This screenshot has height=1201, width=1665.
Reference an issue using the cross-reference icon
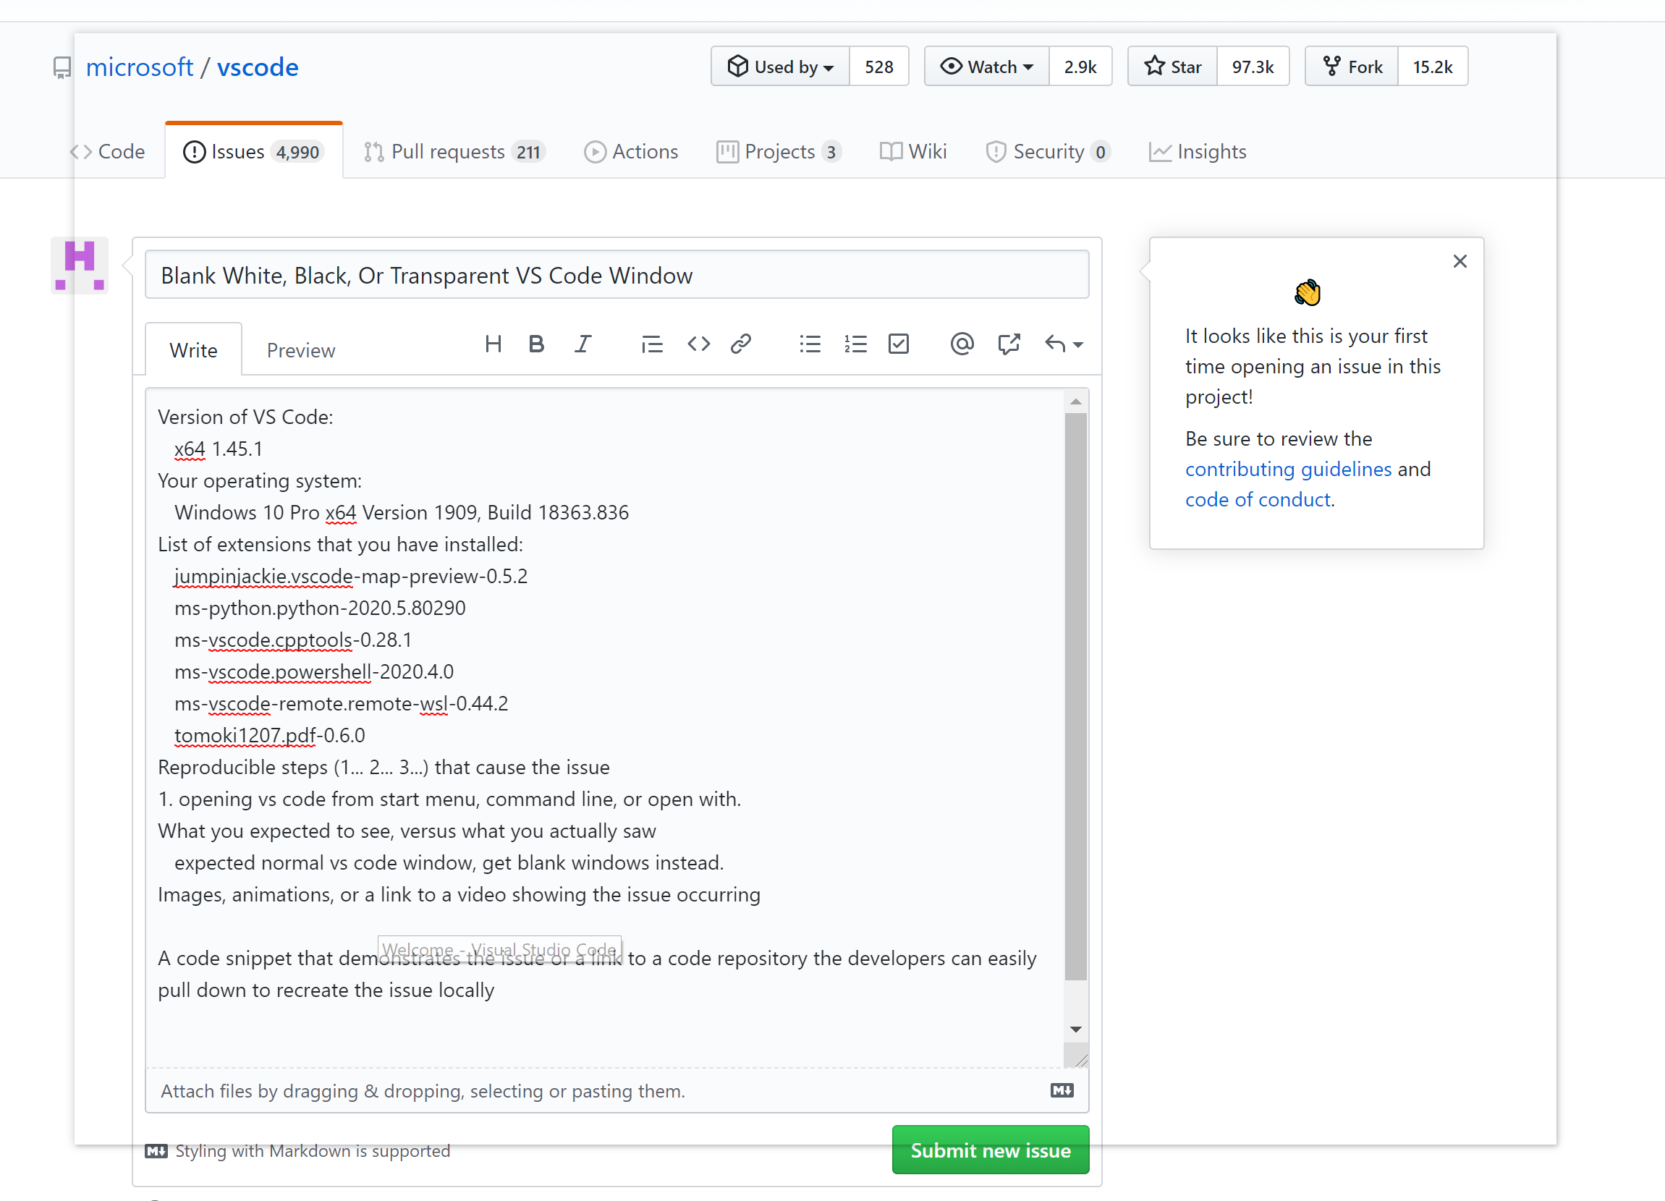pyautogui.click(x=1009, y=344)
